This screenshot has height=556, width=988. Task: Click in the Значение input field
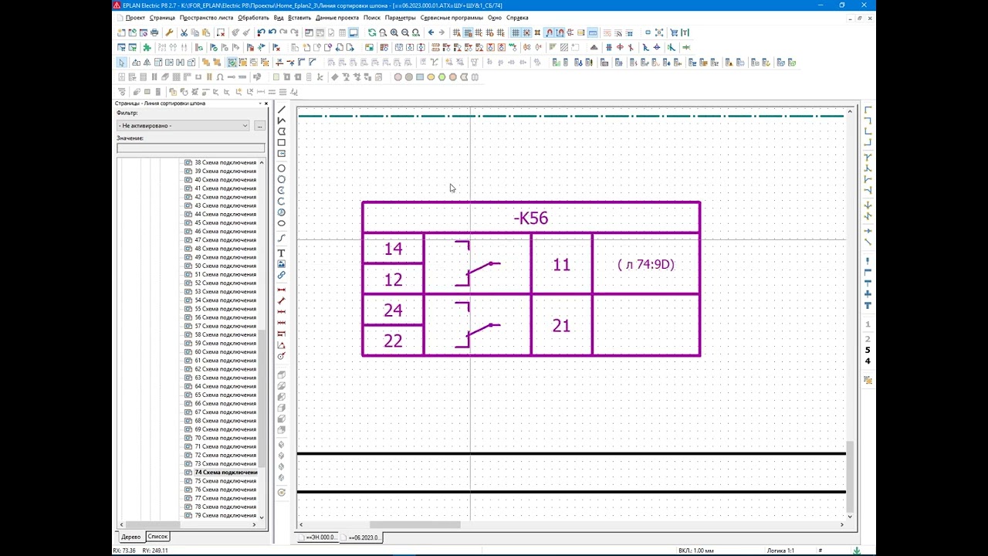[x=191, y=147]
